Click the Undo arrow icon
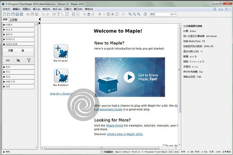This screenshot has height=155, width=233. 43,14
